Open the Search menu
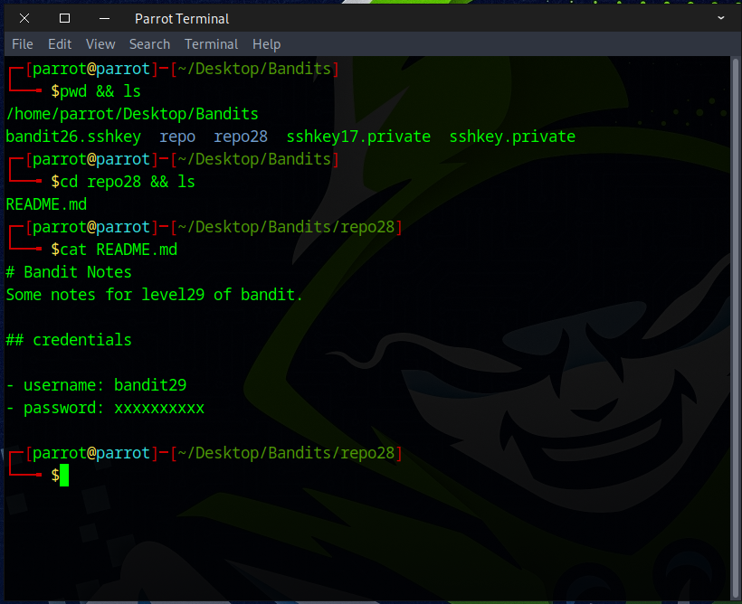This screenshot has height=604, width=742. point(149,44)
